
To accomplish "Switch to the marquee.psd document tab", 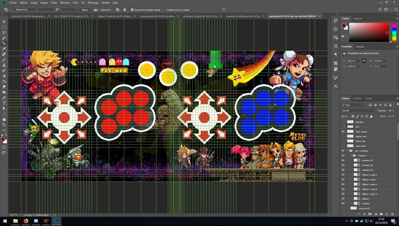I will click(x=158, y=16).
